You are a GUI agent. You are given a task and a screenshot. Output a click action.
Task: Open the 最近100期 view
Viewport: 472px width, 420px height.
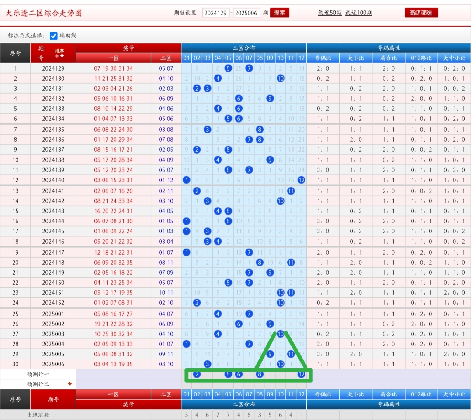coord(359,12)
